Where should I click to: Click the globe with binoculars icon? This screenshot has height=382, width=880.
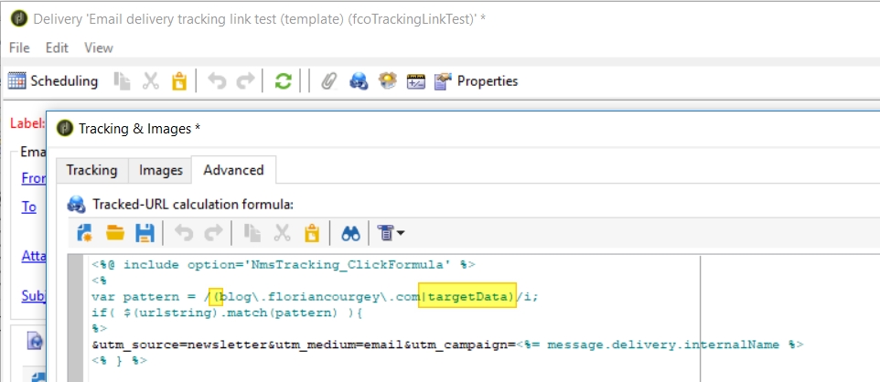pyautogui.click(x=359, y=81)
